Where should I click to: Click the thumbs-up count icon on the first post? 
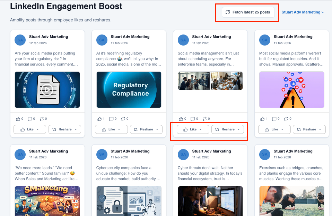[x=18, y=118]
